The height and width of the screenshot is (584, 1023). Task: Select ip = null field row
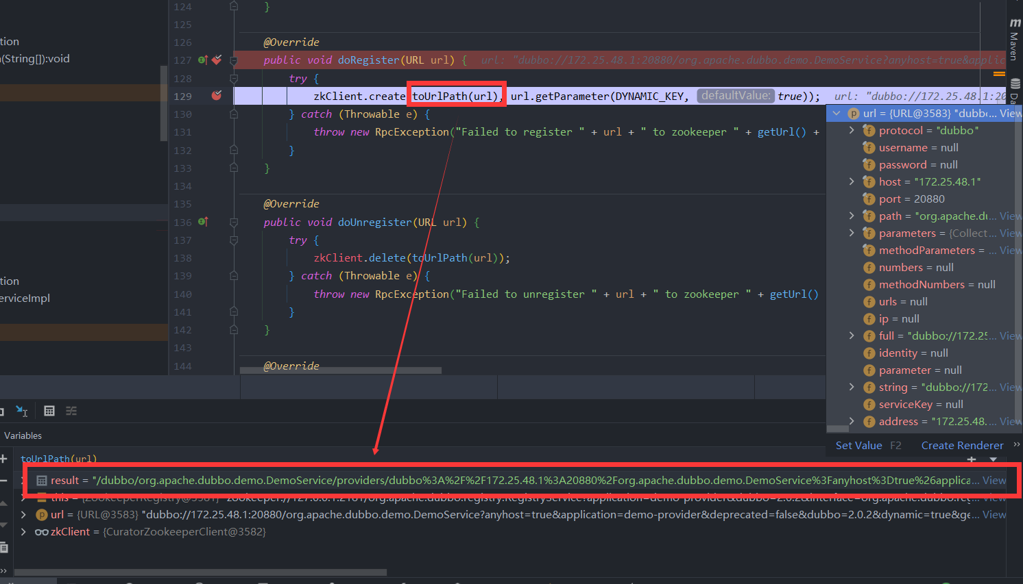(924, 318)
